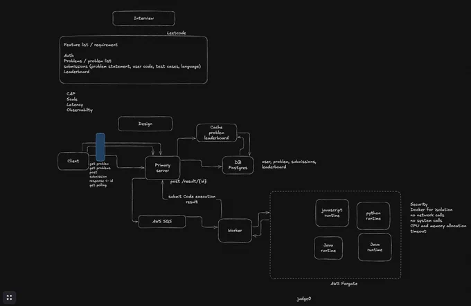Select the javascript runtime box
Screen dimensions: 471x306
point(332,213)
